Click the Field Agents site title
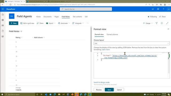Image resolution: width=171 pixels, height=96 pixels. (24, 16)
